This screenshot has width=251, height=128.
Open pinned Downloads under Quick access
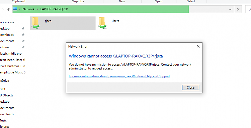tap(7, 35)
